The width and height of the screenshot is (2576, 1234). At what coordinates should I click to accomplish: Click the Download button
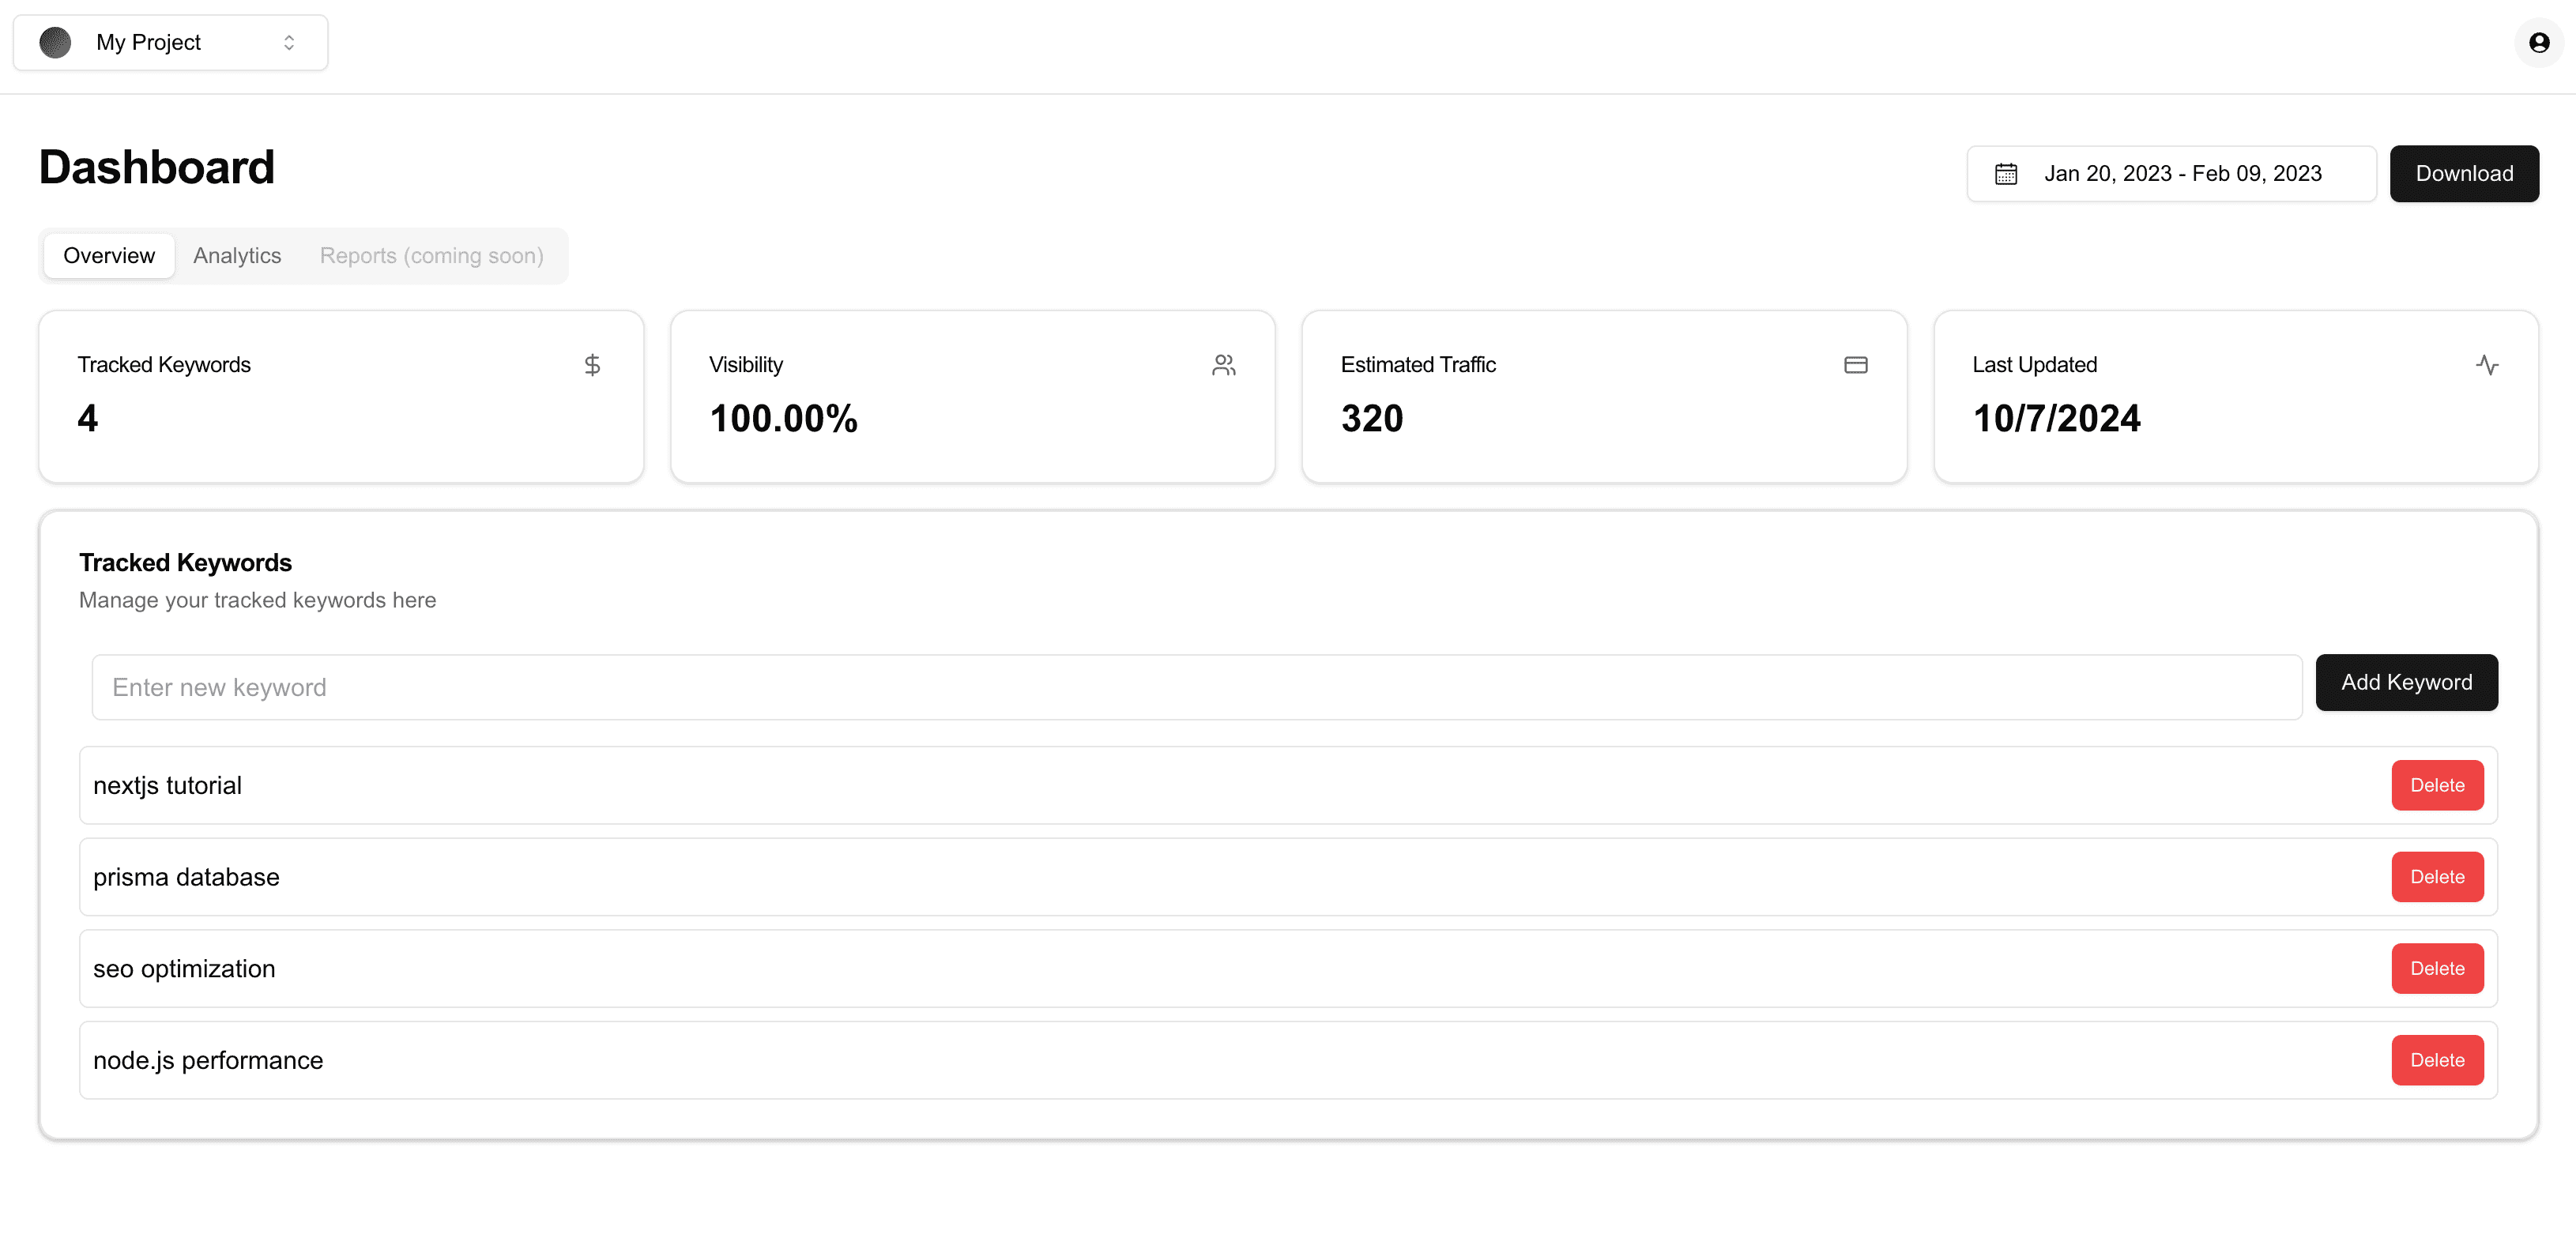[x=2464, y=174]
